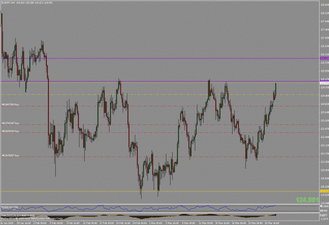Click the RSI indicator label text

[x=9, y=207]
